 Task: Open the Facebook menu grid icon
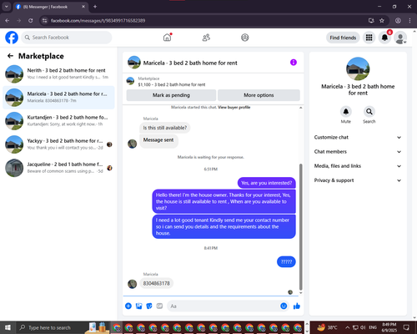point(369,38)
